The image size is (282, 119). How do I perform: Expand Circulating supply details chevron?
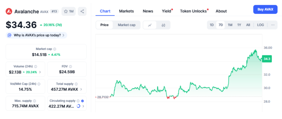coord(83,106)
